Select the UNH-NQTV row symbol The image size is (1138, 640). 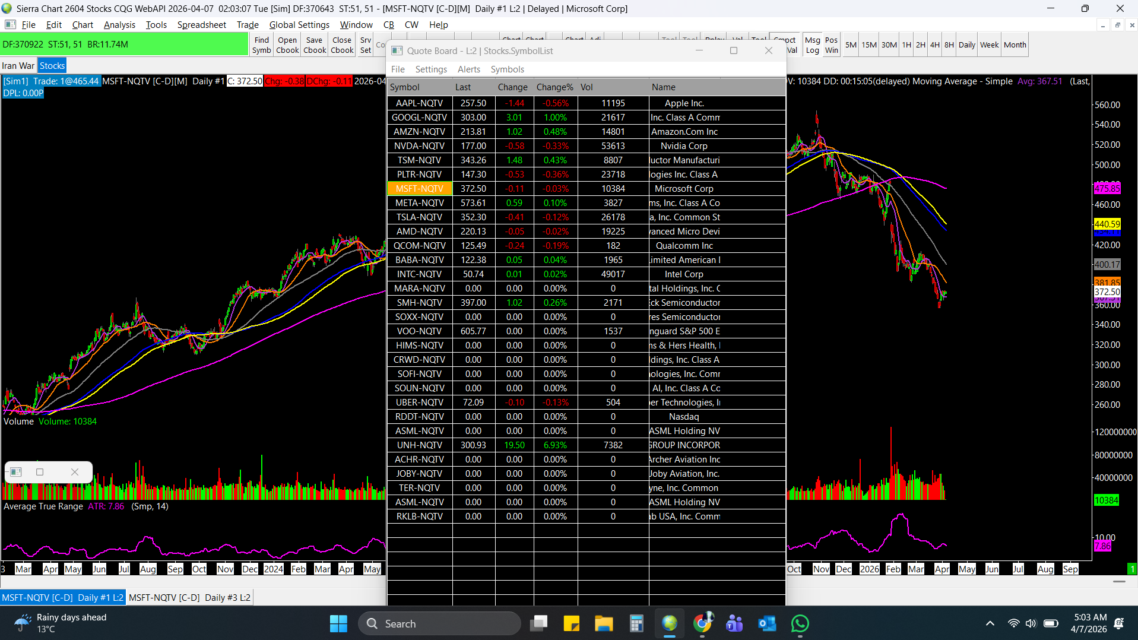point(420,445)
